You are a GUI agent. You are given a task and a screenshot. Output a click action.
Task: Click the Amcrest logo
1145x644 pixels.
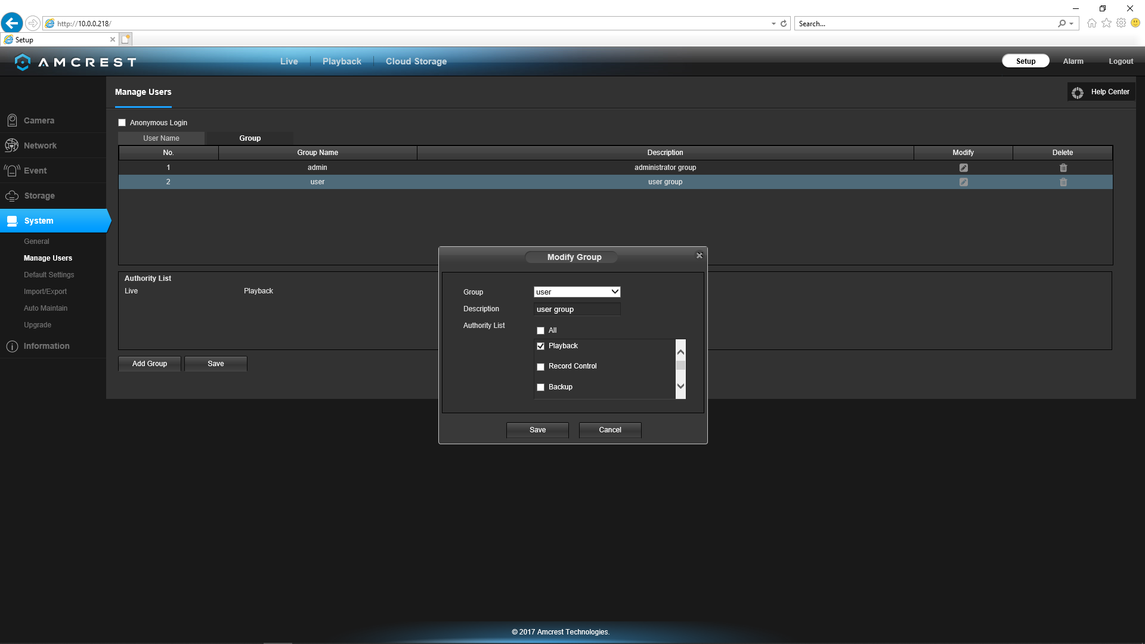(76, 62)
